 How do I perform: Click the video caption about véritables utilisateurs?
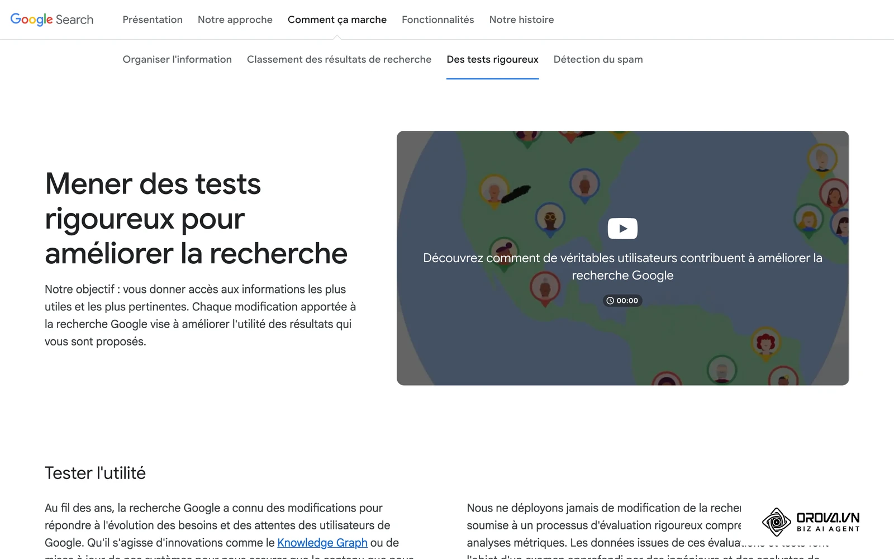click(622, 267)
